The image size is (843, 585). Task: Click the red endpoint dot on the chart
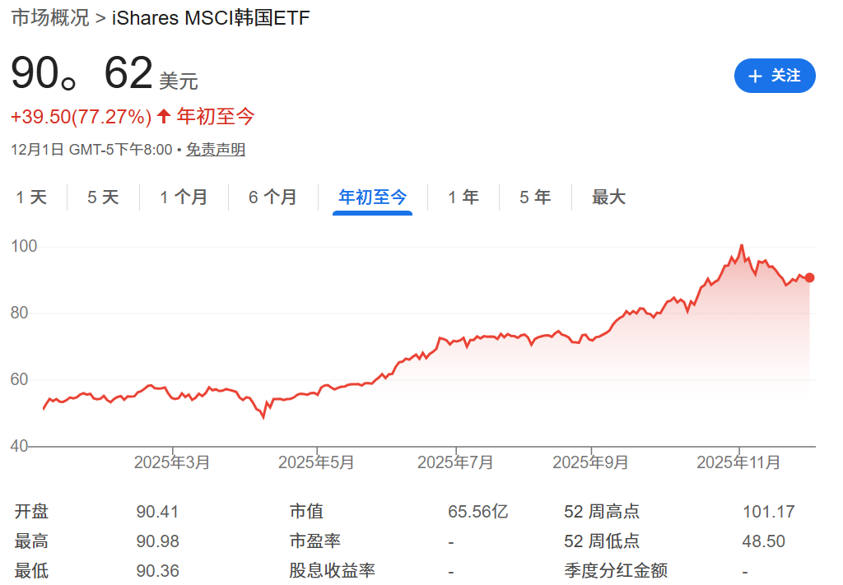pos(808,279)
